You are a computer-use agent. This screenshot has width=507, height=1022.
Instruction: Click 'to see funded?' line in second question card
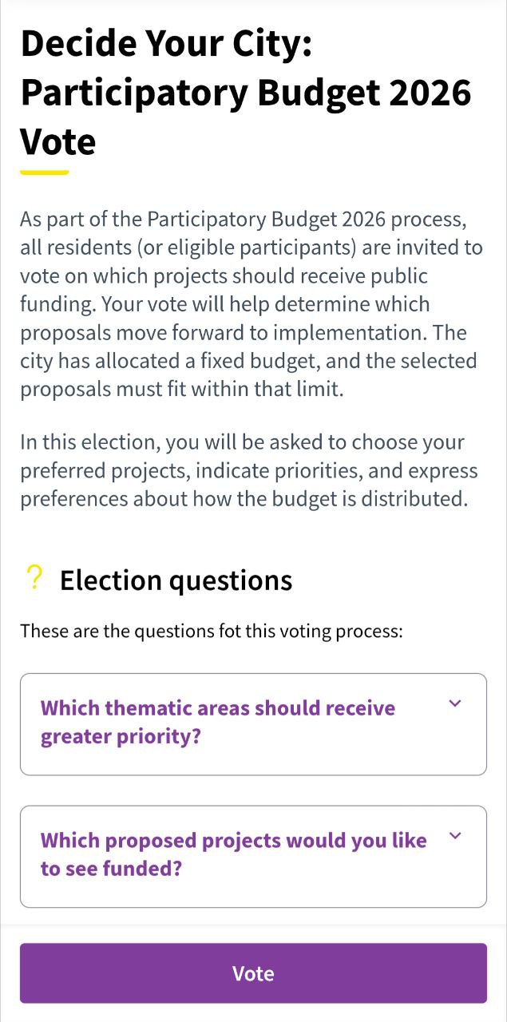[x=111, y=869]
